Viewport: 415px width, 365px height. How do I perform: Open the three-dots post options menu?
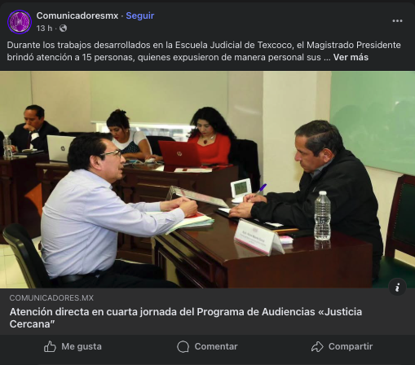point(397,21)
